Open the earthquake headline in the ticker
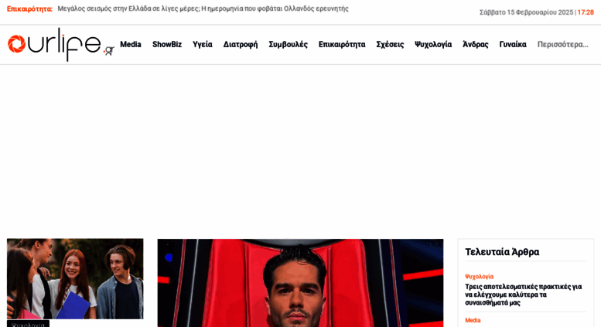The height and width of the screenshot is (327, 601). click(x=203, y=9)
